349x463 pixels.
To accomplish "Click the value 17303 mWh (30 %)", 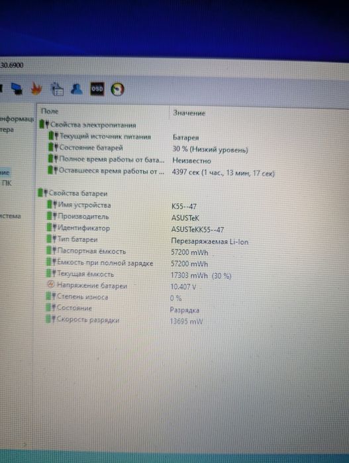I will click(x=201, y=276).
